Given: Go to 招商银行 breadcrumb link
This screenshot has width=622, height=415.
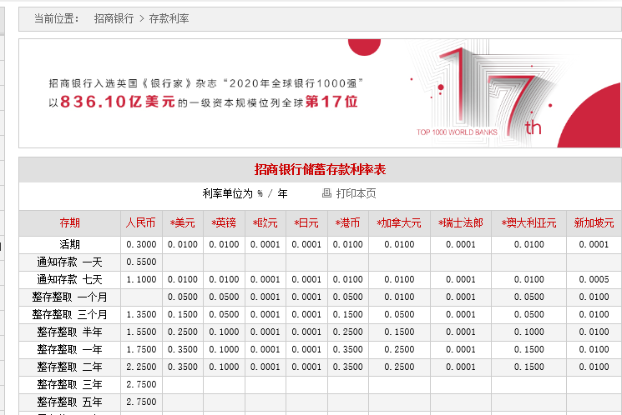Looking at the screenshot, I should pyautogui.click(x=114, y=18).
